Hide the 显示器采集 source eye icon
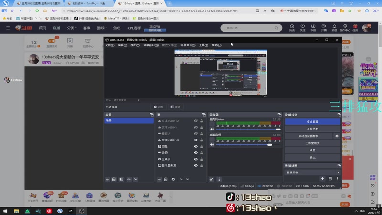Image resolution: width=382 pixels, height=215 pixels. pyautogui.click(x=196, y=165)
